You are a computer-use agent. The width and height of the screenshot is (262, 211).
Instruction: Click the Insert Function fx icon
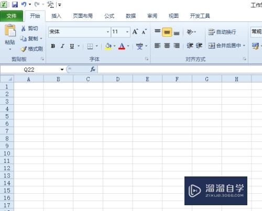(93, 70)
